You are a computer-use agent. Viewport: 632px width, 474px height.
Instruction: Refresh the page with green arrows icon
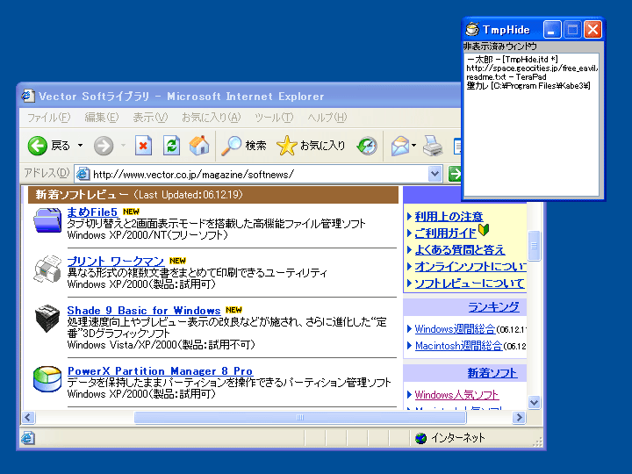click(x=171, y=146)
